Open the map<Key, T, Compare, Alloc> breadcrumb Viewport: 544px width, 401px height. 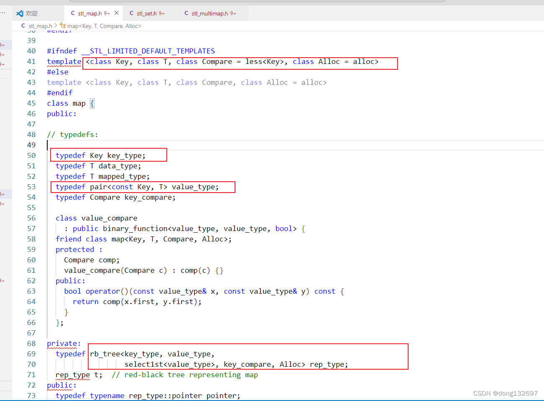tap(104, 26)
